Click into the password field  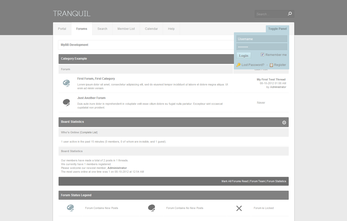pyautogui.click(x=262, y=47)
